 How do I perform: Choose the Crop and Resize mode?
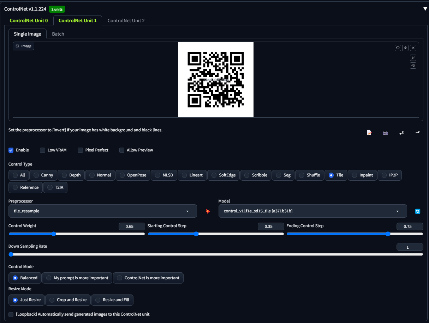[x=68, y=300]
